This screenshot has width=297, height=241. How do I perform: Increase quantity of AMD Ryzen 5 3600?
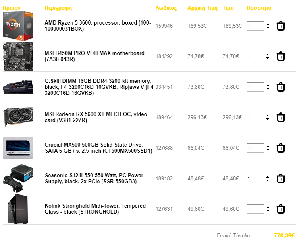coord(268,24)
